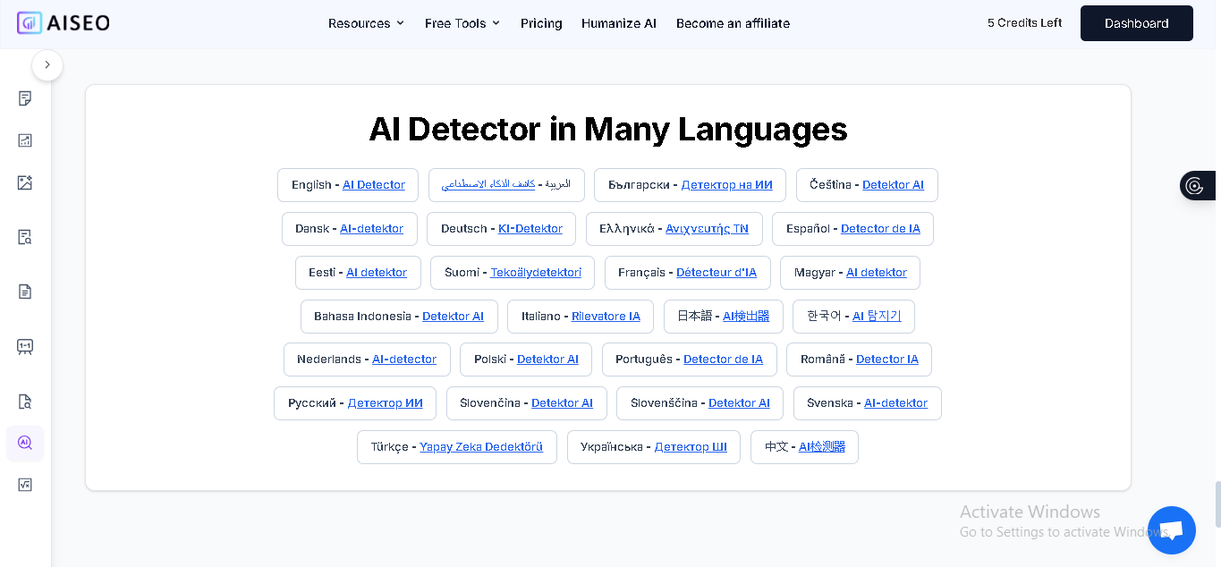The height and width of the screenshot is (567, 1221).
Task: Open the Pricing page
Action: pos(541,23)
